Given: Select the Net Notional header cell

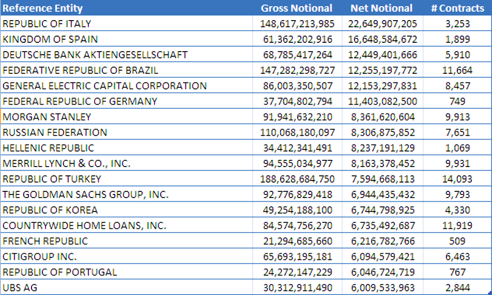Looking at the screenshot, I should click(381, 8).
